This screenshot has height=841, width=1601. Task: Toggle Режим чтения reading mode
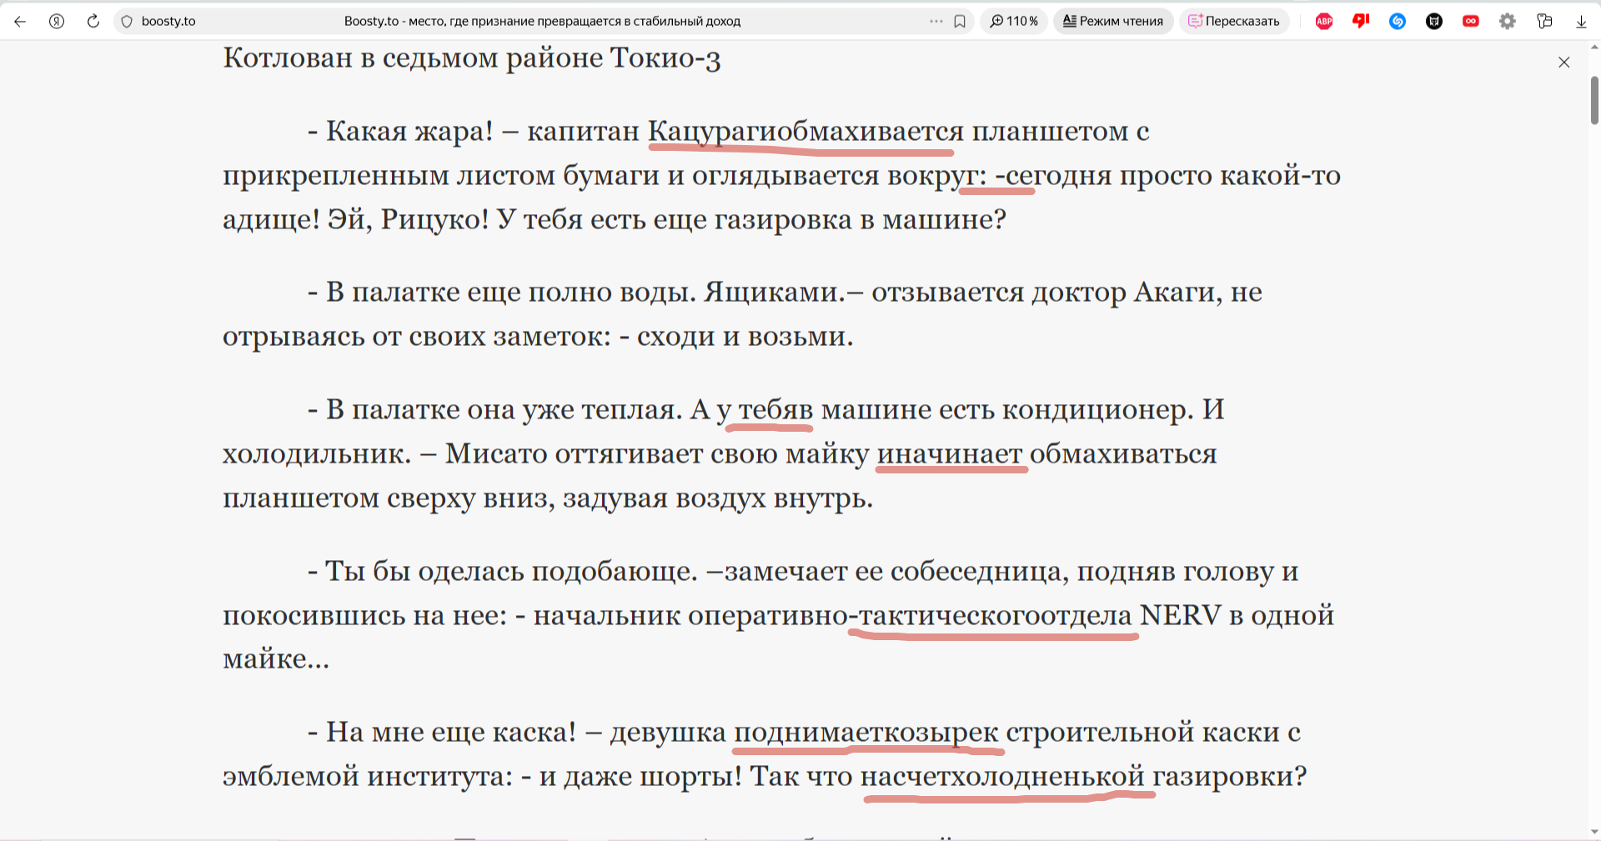tap(1113, 22)
